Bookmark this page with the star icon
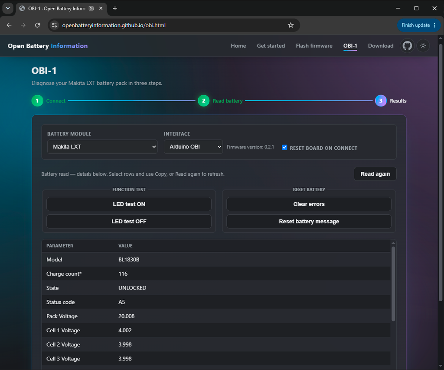The image size is (444, 370). click(291, 25)
